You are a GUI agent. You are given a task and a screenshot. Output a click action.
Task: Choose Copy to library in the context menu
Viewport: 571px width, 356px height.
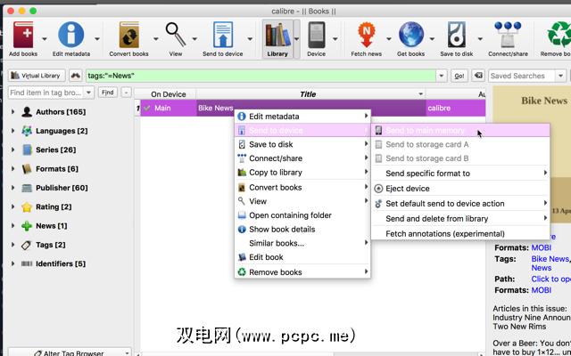[302, 173]
